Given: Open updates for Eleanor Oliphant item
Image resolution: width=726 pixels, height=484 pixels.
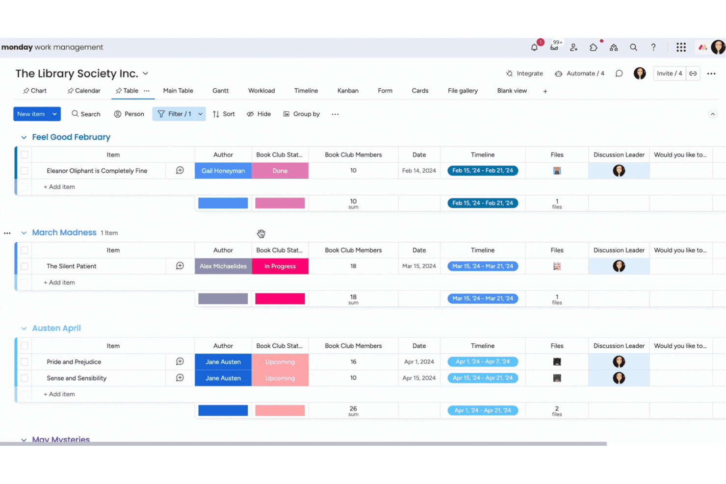Looking at the screenshot, I should point(180,171).
